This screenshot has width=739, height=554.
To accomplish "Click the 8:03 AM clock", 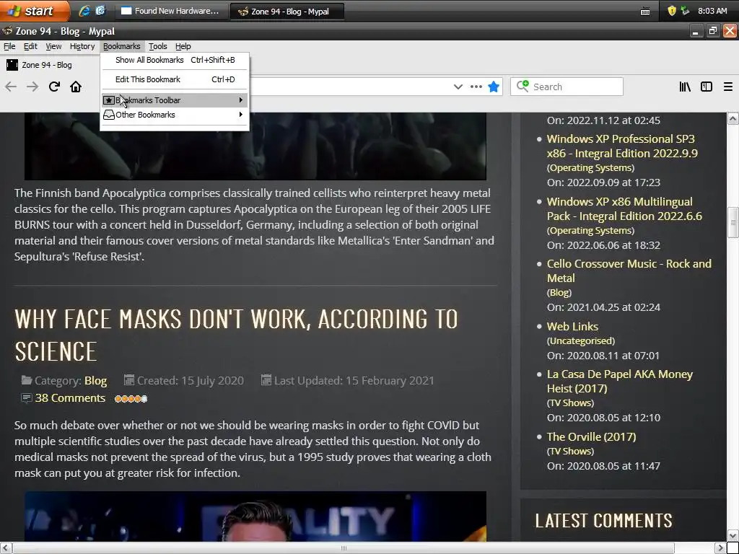I will 712,11.
